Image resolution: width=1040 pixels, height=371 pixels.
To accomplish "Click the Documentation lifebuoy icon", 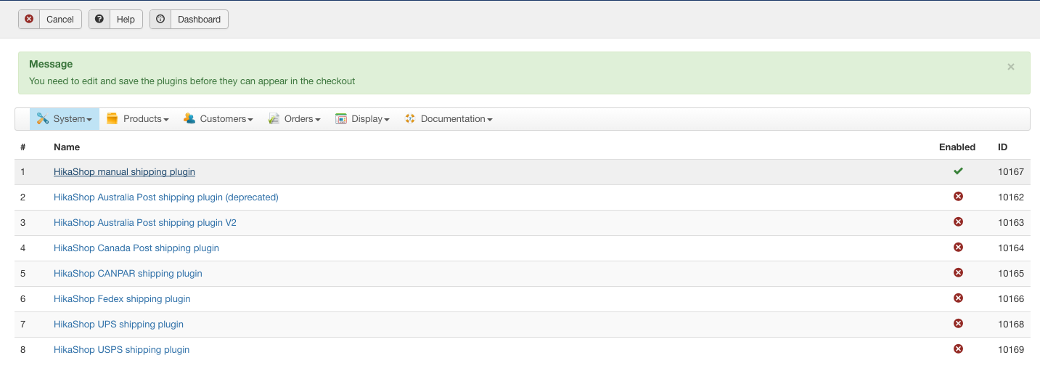I will [x=410, y=119].
